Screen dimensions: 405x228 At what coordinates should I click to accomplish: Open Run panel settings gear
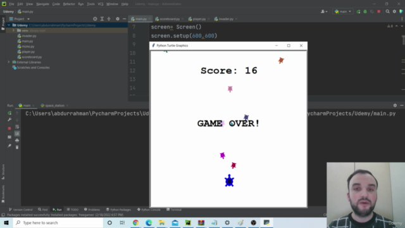click(395, 106)
